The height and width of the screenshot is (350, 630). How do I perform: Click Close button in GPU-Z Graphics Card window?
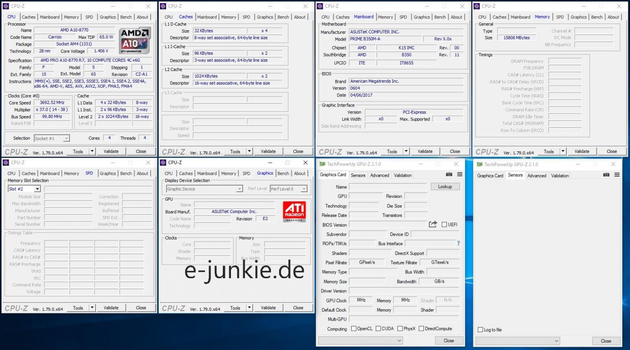click(449, 341)
